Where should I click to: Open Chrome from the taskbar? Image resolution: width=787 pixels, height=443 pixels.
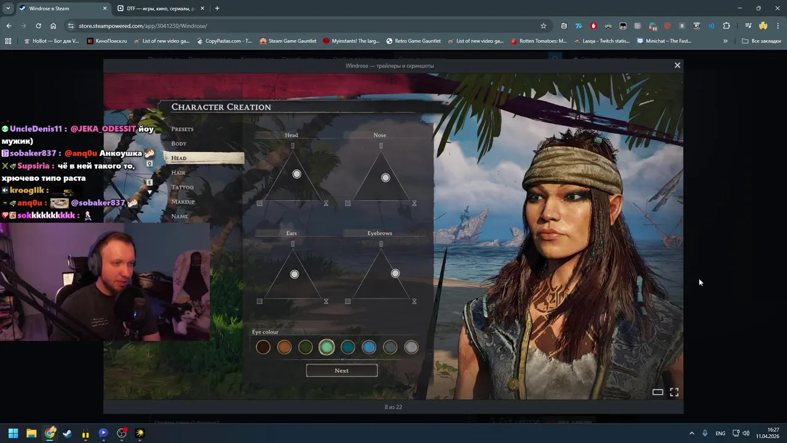[x=50, y=433]
